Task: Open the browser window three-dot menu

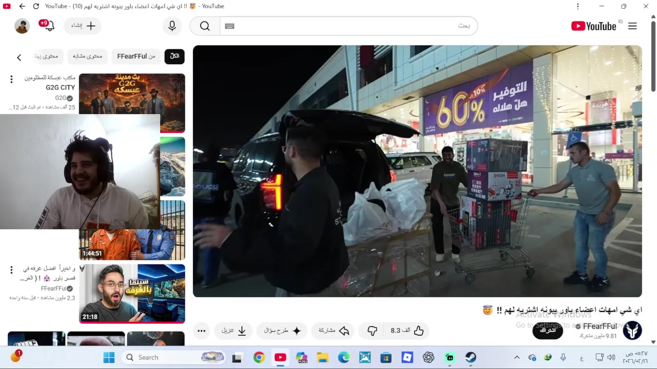Action: click(577, 6)
